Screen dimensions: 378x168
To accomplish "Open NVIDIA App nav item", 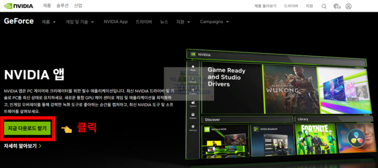I will (x=116, y=22).
